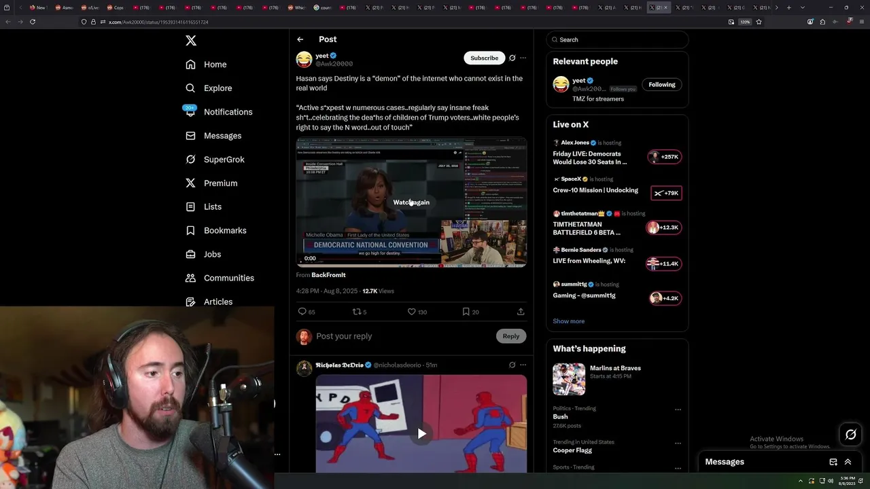Image resolution: width=870 pixels, height=489 pixels.
Task: Click Grok icon on yeet's post
Action: (x=512, y=58)
